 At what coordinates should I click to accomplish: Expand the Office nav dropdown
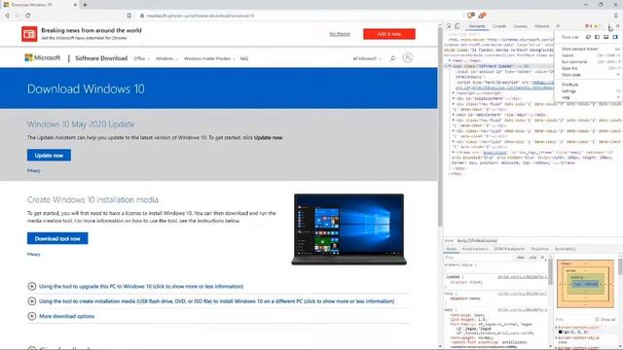[x=141, y=58]
